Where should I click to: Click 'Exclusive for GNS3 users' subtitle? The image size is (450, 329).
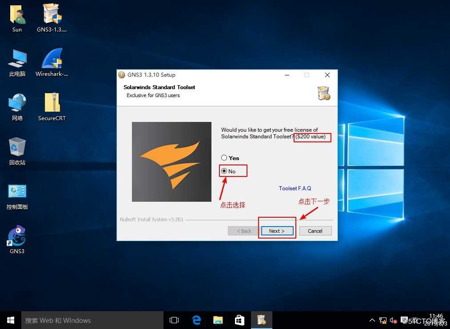[153, 95]
